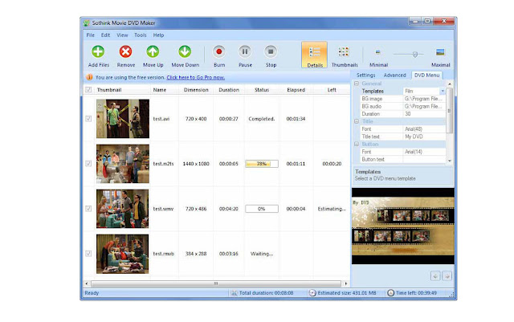Click the thumbnail size slider handle
Viewport: 514px width, 322px height.
coord(414,54)
